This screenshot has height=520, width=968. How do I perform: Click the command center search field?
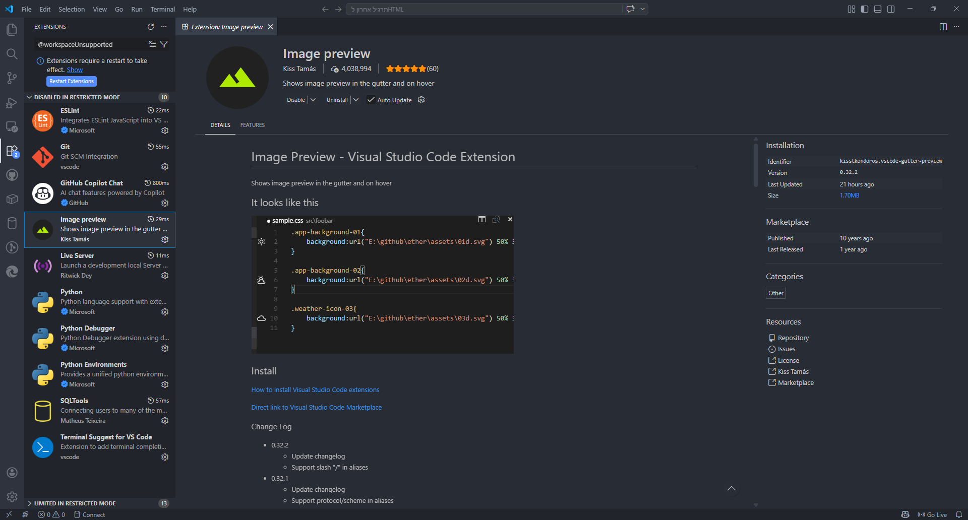tap(484, 9)
